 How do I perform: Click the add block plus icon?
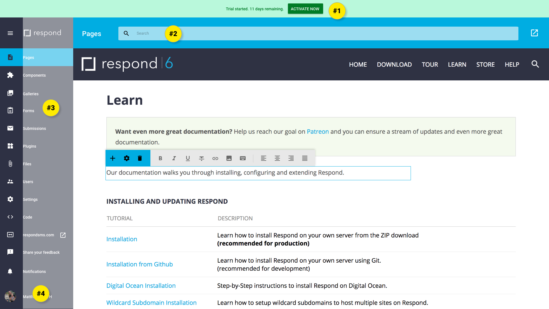pos(113,158)
